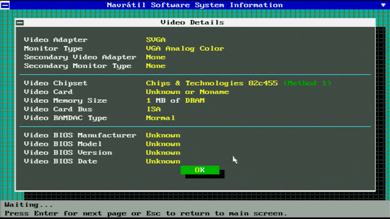The width and height of the screenshot is (390, 219).
Task: Open the Video Details dialog control box
Action: tap(20, 23)
